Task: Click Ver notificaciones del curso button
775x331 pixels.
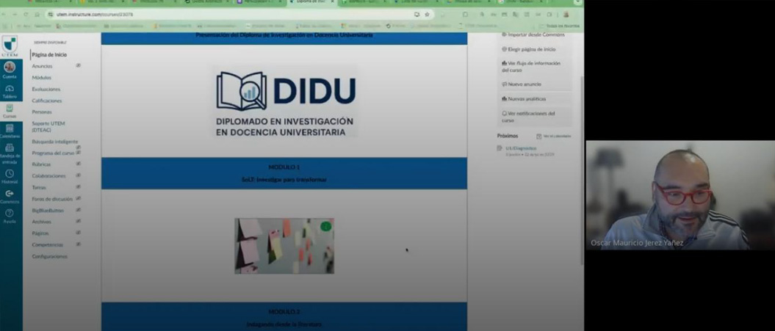Action: tap(535, 117)
